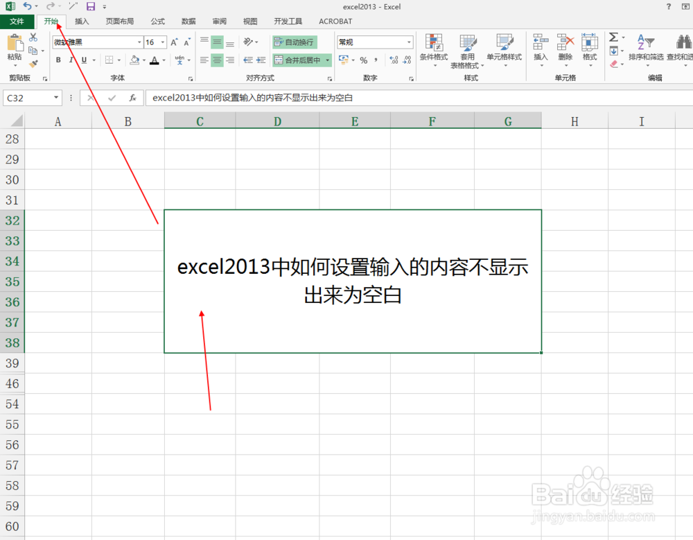The height and width of the screenshot is (540, 693).
Task: Open the 文件 menu
Action: (18, 21)
